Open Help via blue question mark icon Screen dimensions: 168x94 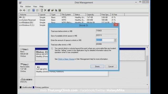tap(34, 10)
